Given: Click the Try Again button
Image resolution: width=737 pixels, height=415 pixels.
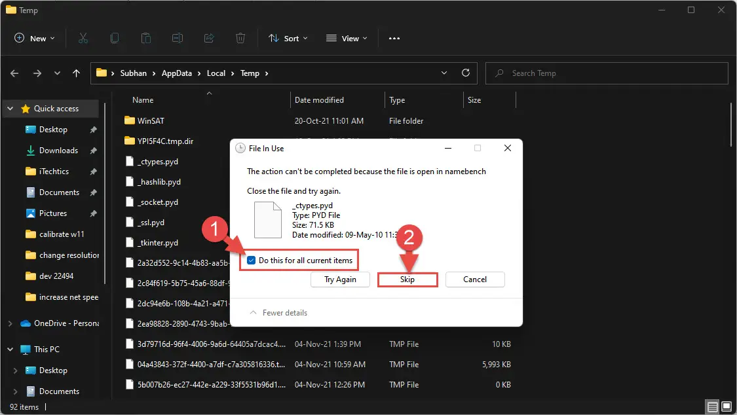Looking at the screenshot, I should click(x=340, y=280).
